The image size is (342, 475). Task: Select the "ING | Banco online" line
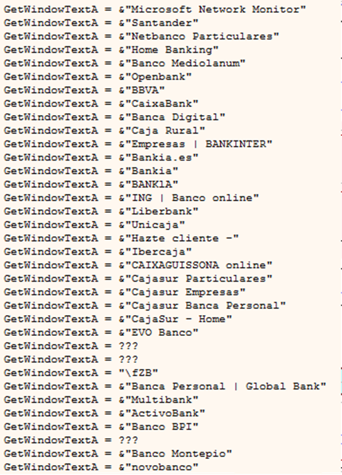click(131, 198)
